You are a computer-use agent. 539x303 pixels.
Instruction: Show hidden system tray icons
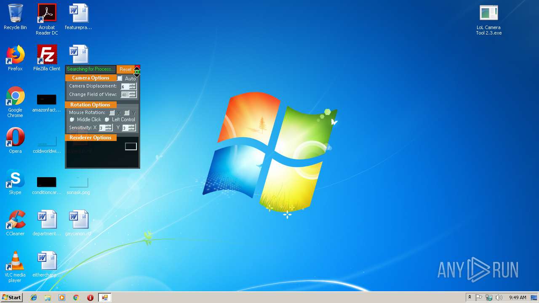(x=470, y=298)
